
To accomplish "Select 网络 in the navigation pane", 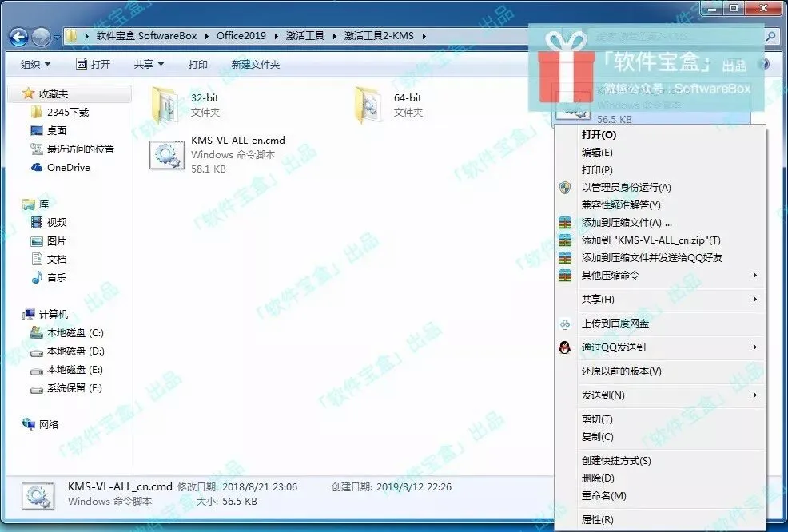I will pos(40,424).
